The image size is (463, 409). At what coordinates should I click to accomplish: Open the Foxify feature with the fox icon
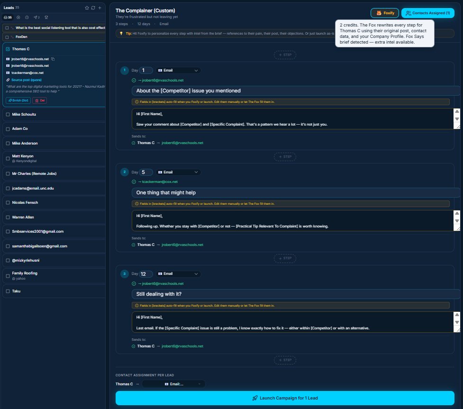(385, 13)
